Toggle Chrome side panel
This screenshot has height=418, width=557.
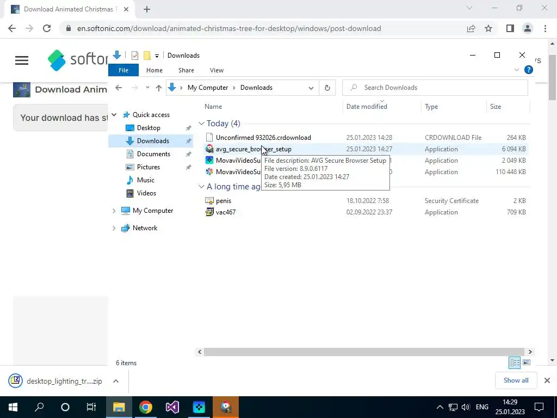[x=510, y=28]
